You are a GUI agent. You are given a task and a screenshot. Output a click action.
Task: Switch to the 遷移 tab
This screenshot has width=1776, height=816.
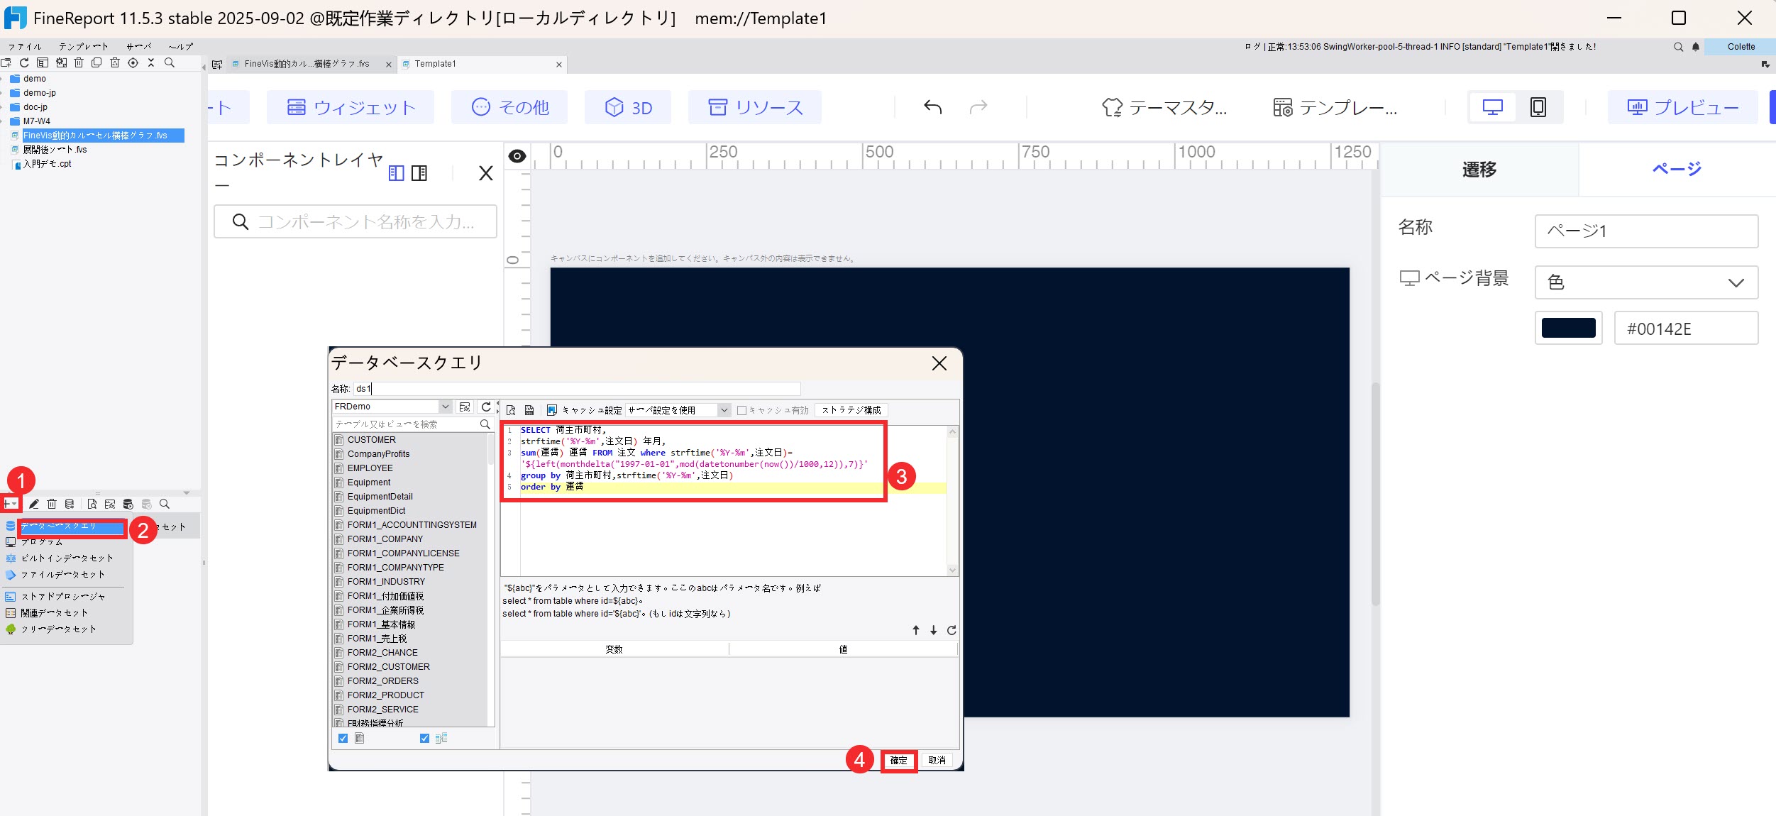[x=1479, y=170]
